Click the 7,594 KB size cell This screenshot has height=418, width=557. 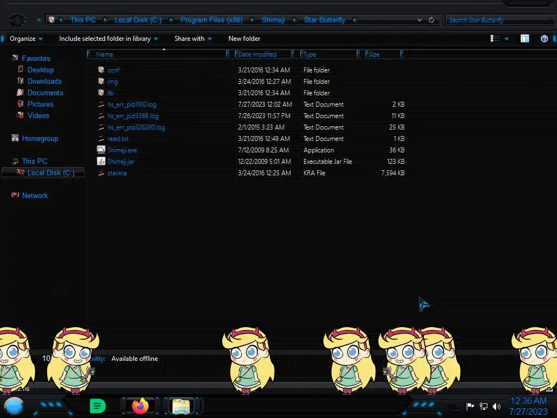click(x=393, y=173)
